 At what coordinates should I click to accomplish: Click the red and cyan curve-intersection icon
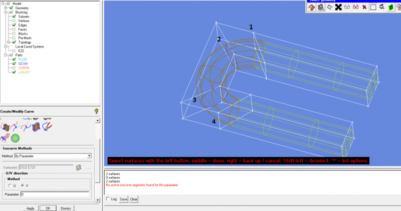click(15, 126)
